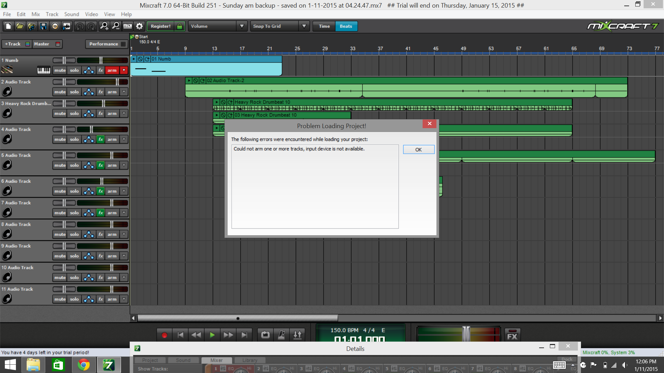Arm the 4 Audio Track for recording
This screenshot has width=664, height=373.
pyautogui.click(x=112, y=140)
